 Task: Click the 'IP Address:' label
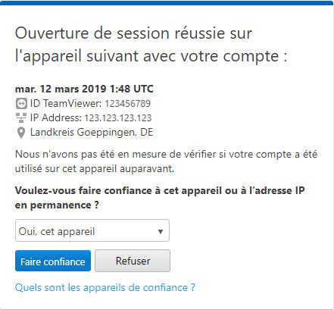[x=56, y=118]
